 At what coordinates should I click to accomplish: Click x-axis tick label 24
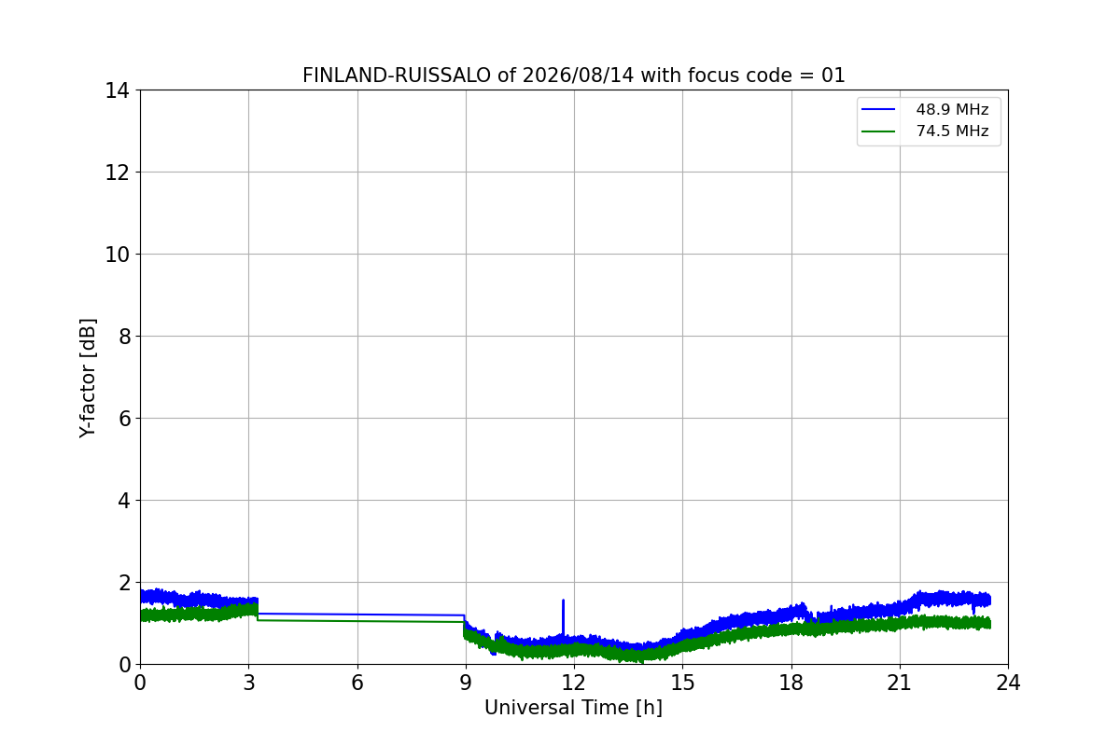1008,683
